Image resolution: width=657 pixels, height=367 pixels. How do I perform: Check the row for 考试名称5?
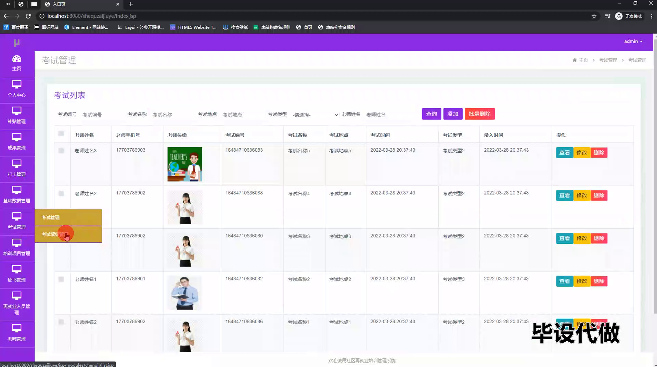click(x=61, y=151)
